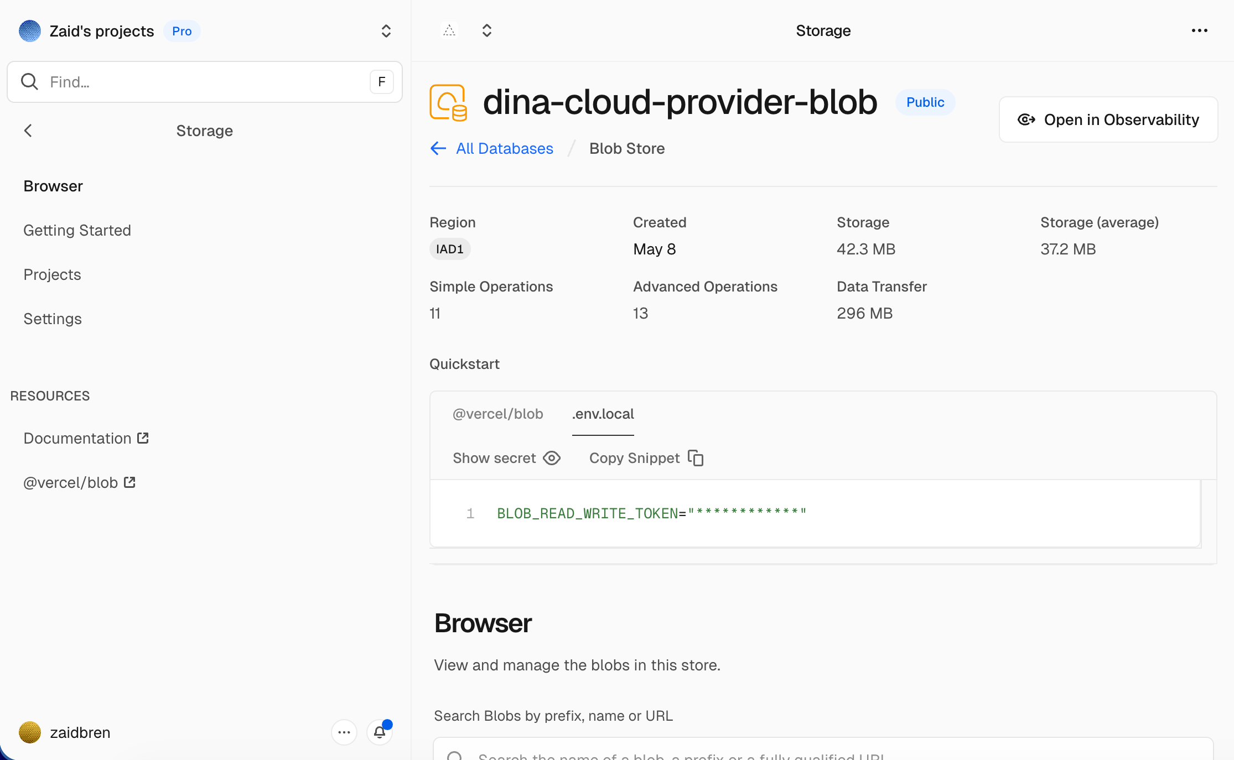The image size is (1234, 760).
Task: Open the Projects sidebar item
Action: point(53,274)
